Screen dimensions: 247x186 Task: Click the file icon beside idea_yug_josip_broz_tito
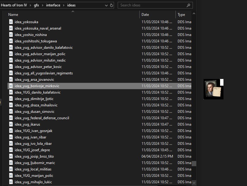(11, 156)
